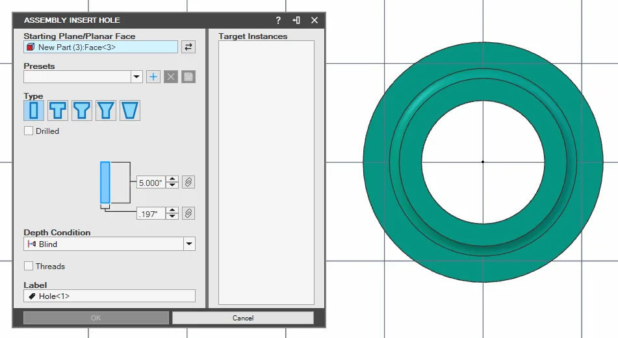Click the link icon beside the 5.000" depth

[188, 182]
